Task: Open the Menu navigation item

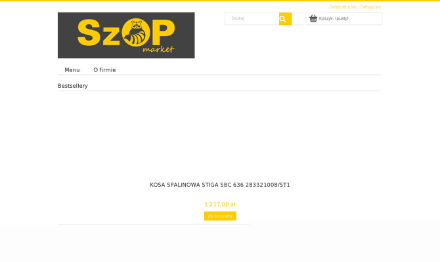Action: (x=72, y=70)
